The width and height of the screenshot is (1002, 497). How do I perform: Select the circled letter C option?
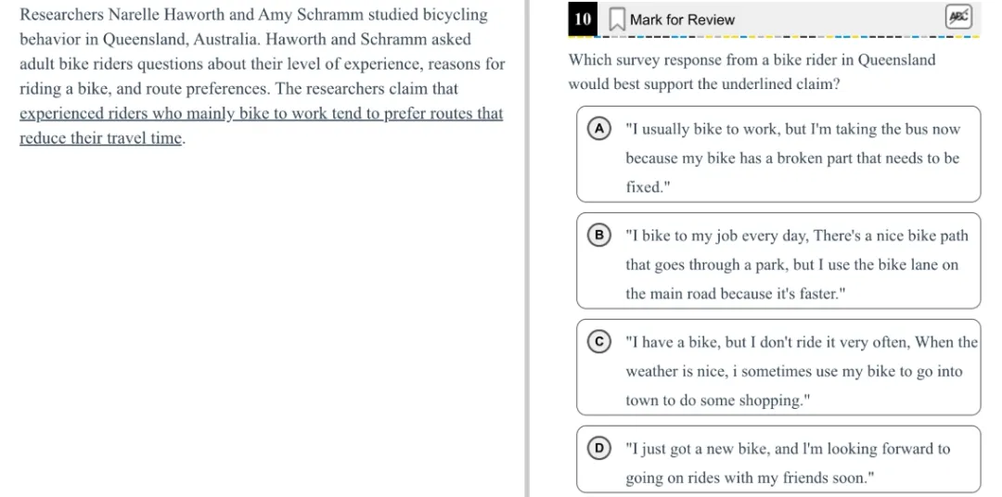pos(600,342)
